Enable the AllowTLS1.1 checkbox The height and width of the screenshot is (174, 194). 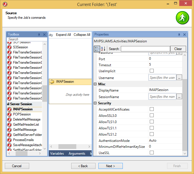click(x=152, y=128)
